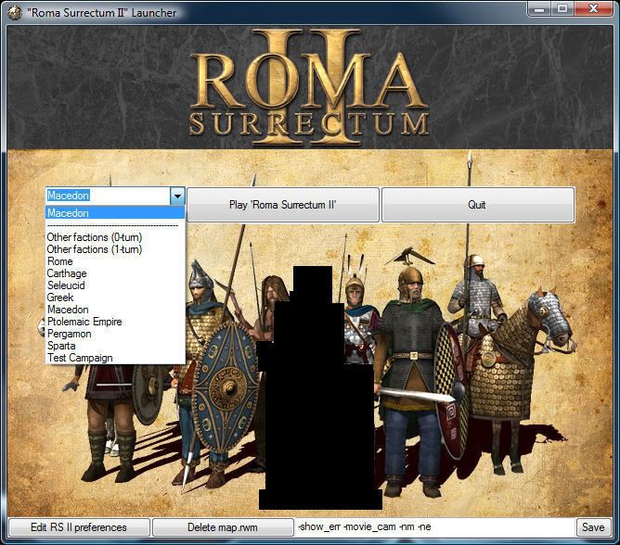Close the launcher window
The width and height of the screenshot is (620, 545).
click(592, 10)
